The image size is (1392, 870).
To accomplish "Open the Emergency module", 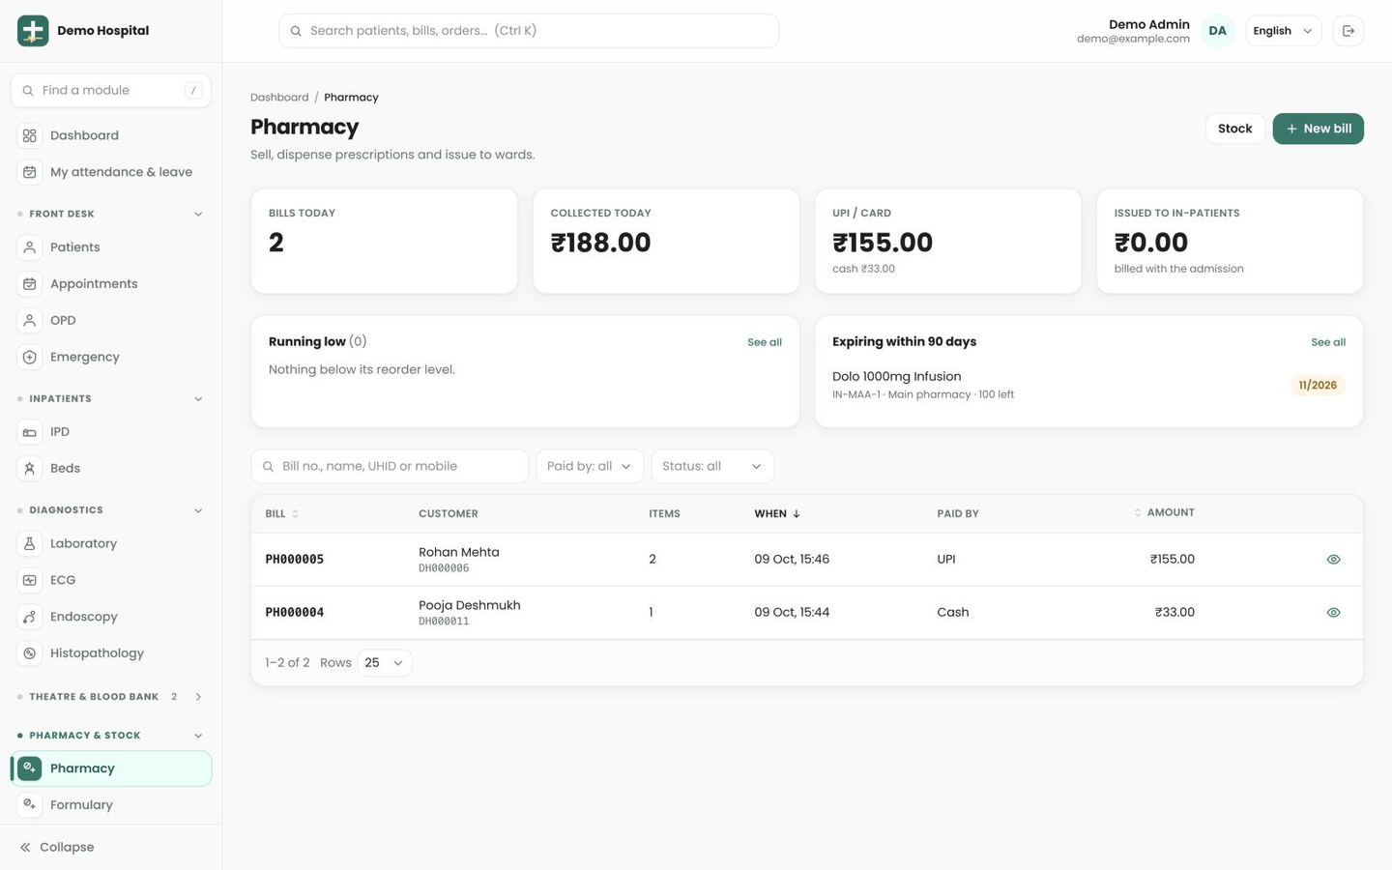I will pos(111,357).
